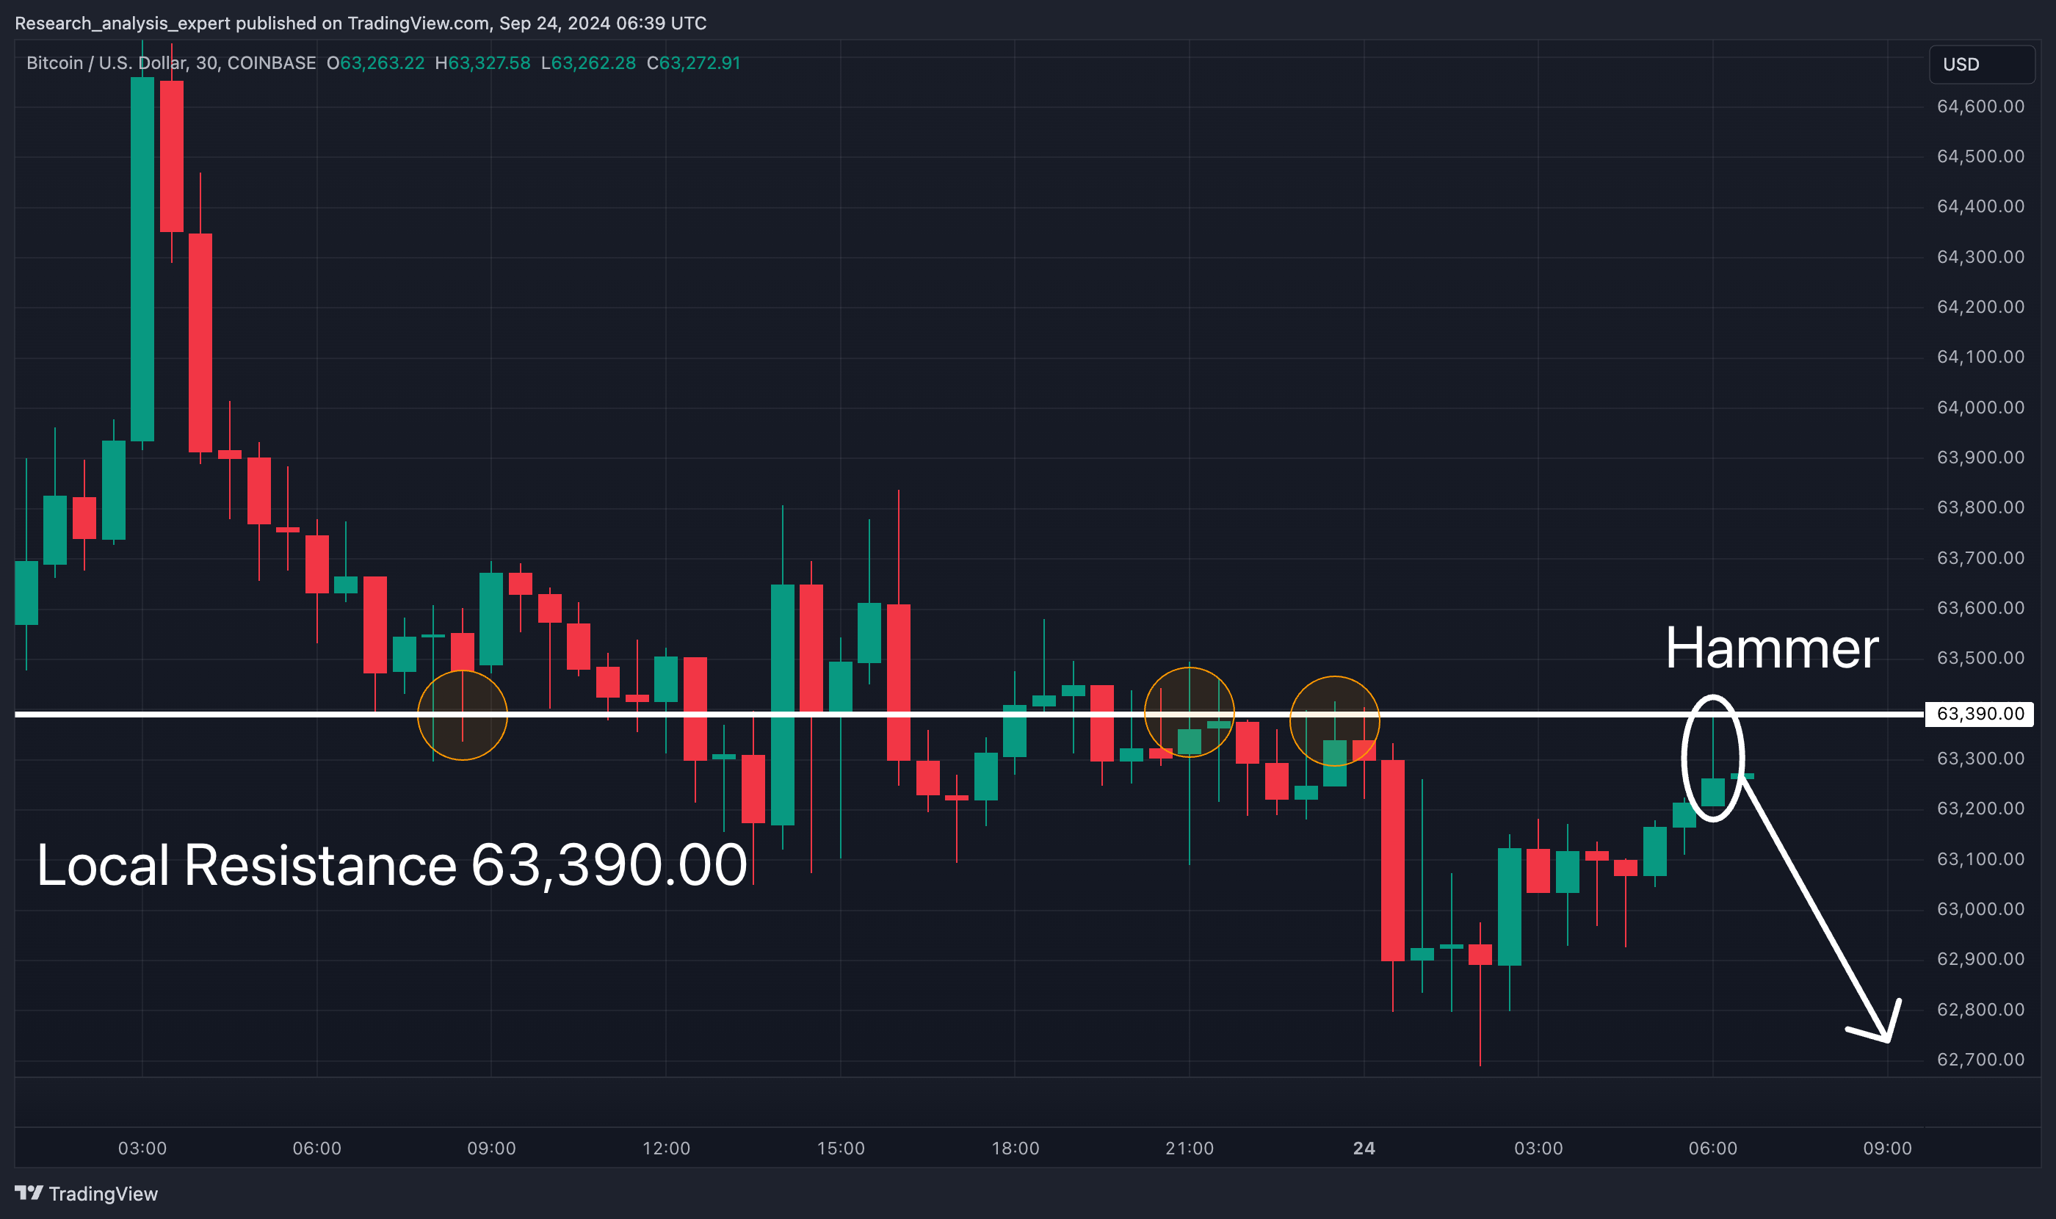Viewport: 2056px width, 1219px height.
Task: Click the highlighted 63,390.00 price axis label
Action: point(1979,714)
